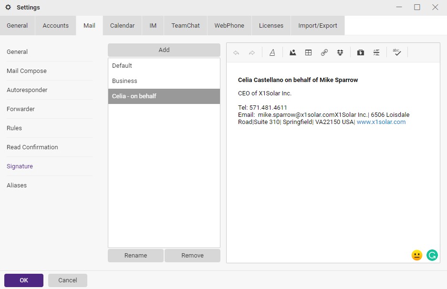Open the emoji picker smiley face
447x289 pixels.
tap(416, 255)
